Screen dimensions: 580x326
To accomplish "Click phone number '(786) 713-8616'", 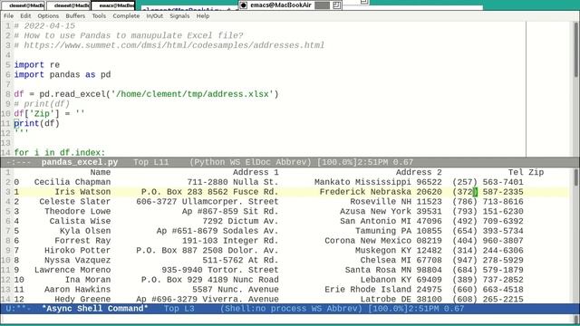I will (x=488, y=201).
